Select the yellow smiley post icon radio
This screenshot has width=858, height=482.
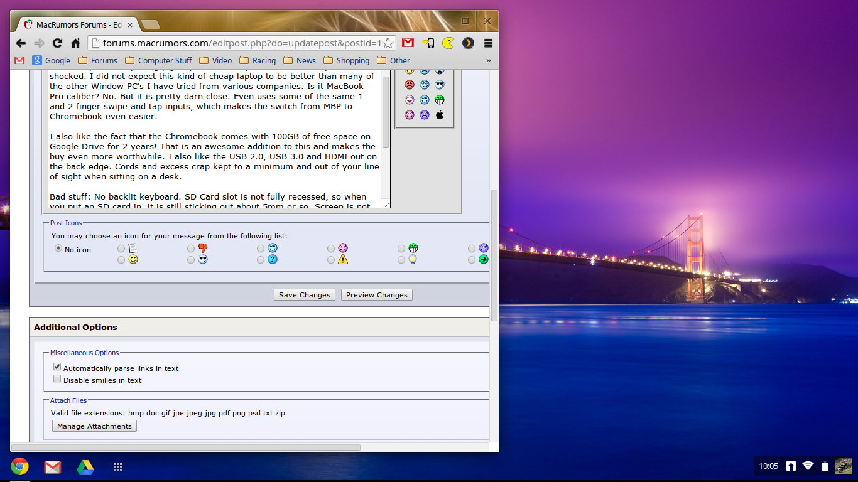click(121, 260)
